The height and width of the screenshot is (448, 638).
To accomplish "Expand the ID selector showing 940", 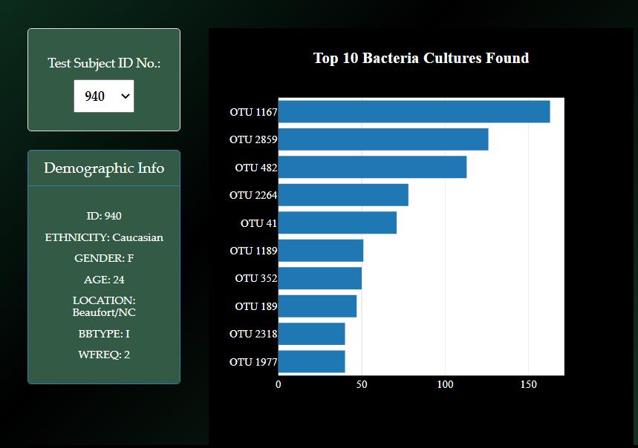I will tap(103, 96).
